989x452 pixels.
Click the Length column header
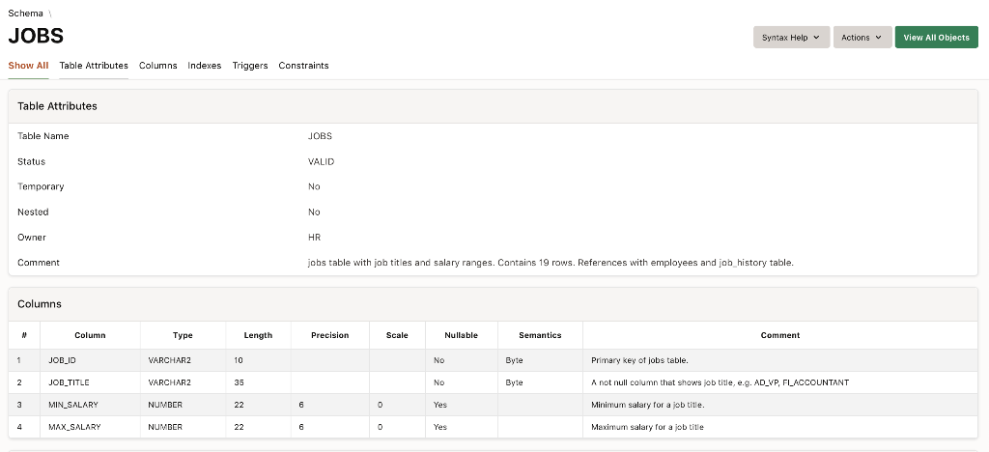click(x=258, y=335)
